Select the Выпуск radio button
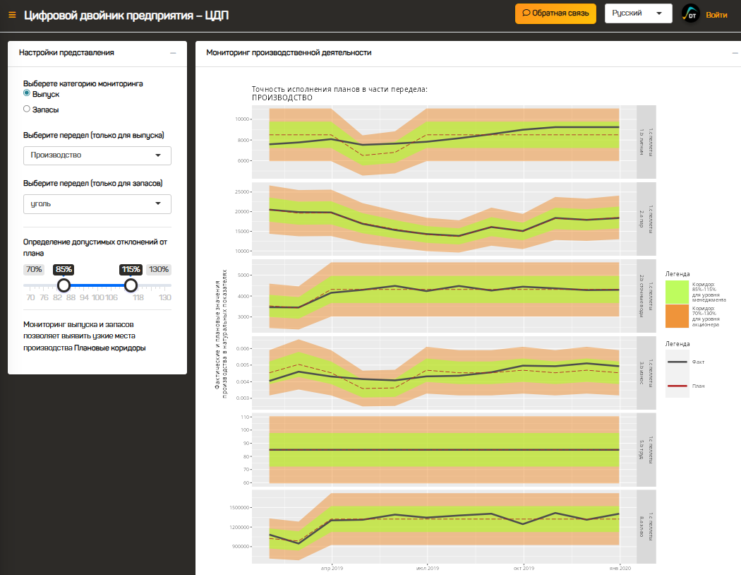 point(27,93)
